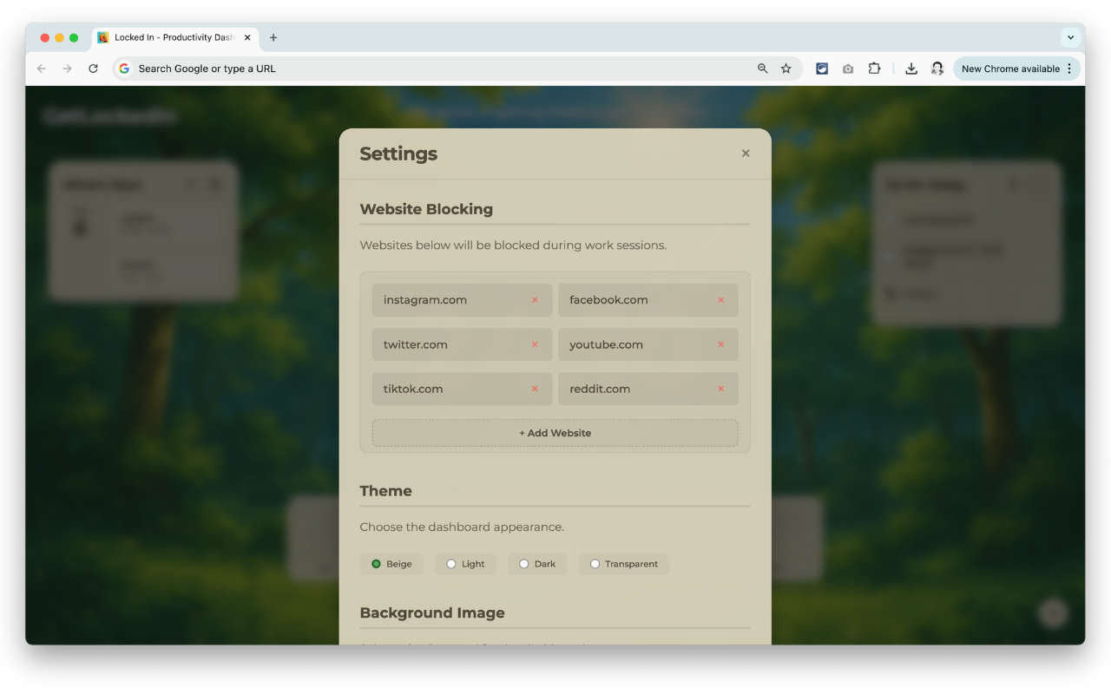Remove facebook.com from blocked sites

720,300
